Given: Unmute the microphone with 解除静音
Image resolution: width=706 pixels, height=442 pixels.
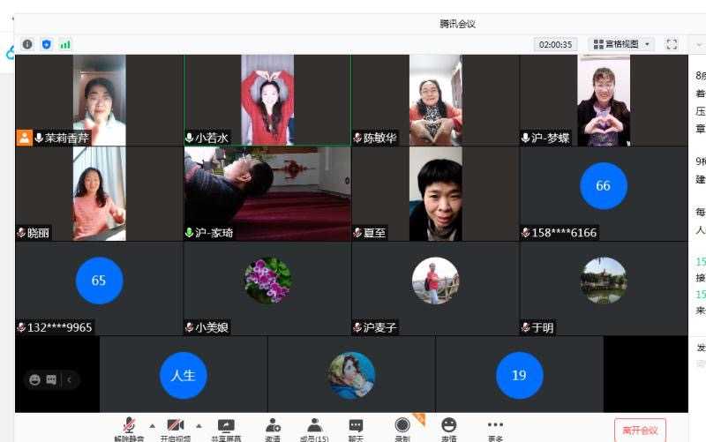Looking at the screenshot, I should pyautogui.click(x=129, y=427).
